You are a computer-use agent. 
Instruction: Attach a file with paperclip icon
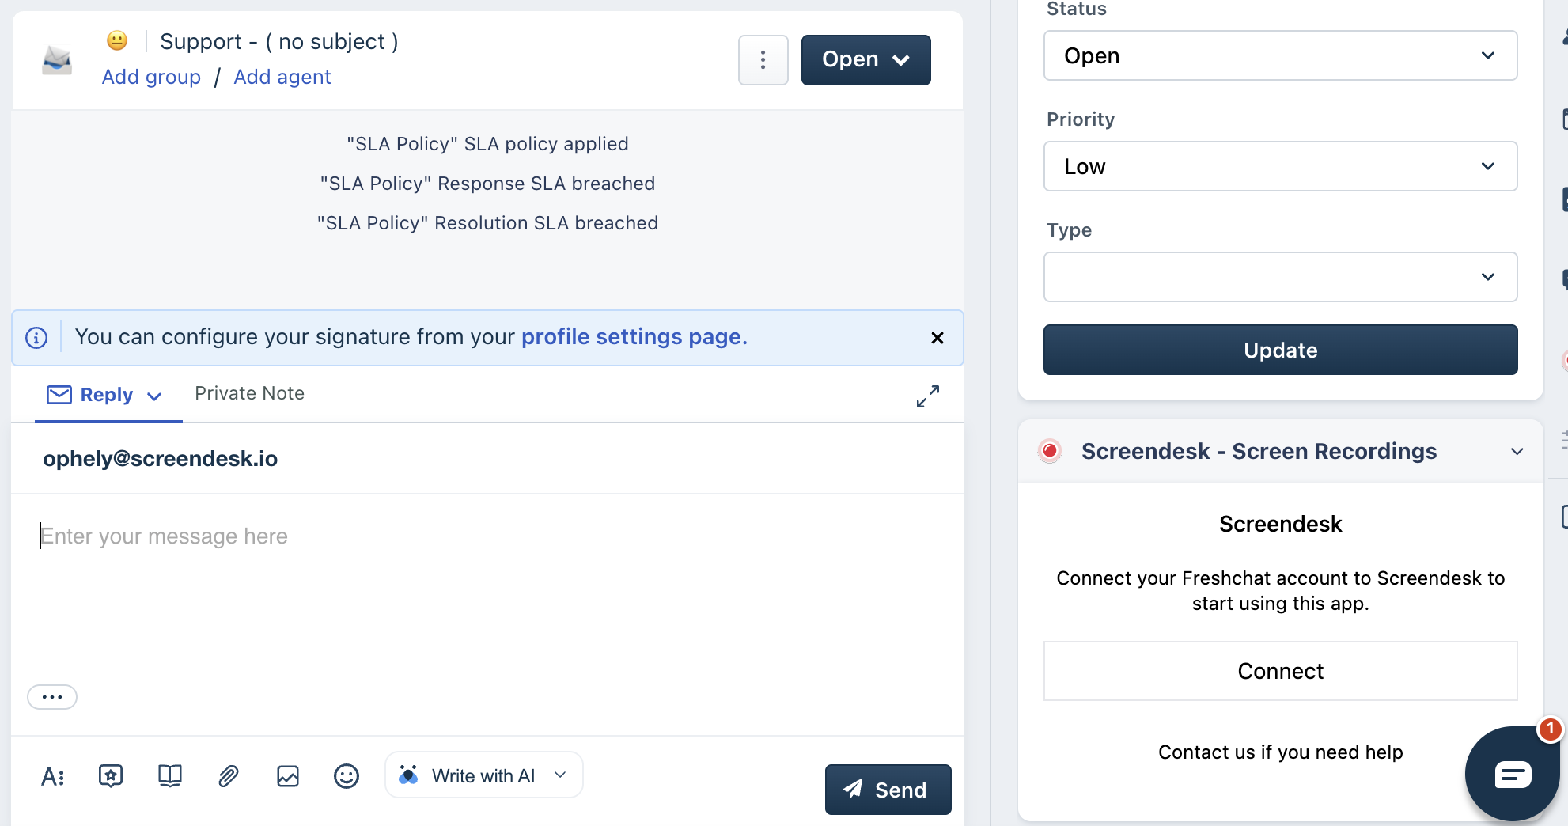(229, 776)
